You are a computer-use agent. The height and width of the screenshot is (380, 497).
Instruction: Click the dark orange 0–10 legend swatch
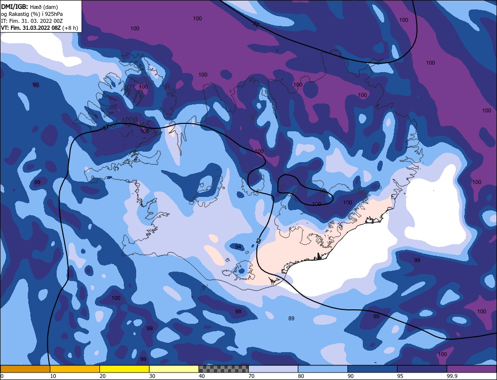(25, 369)
